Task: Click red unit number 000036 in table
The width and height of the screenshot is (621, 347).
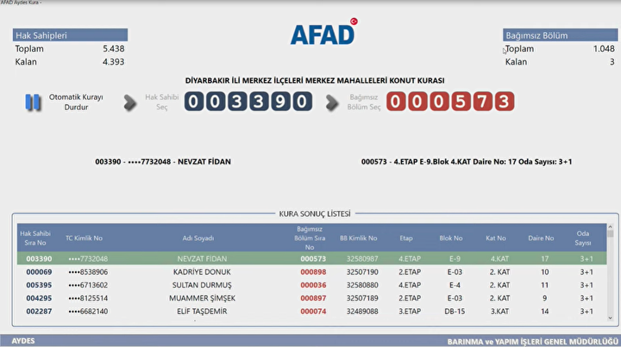Action: tap(313, 285)
